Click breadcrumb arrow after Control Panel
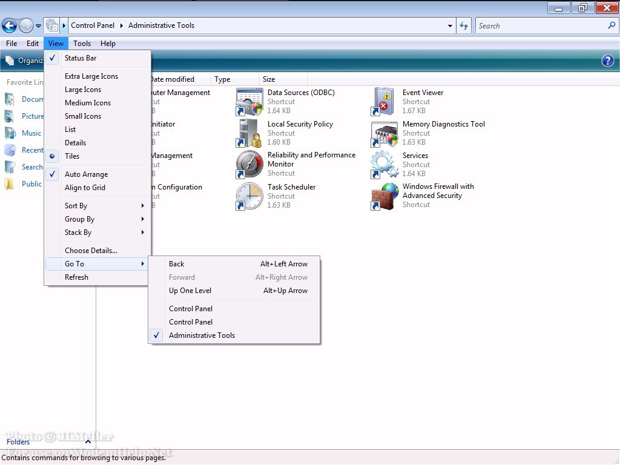The image size is (620, 465). [121, 25]
